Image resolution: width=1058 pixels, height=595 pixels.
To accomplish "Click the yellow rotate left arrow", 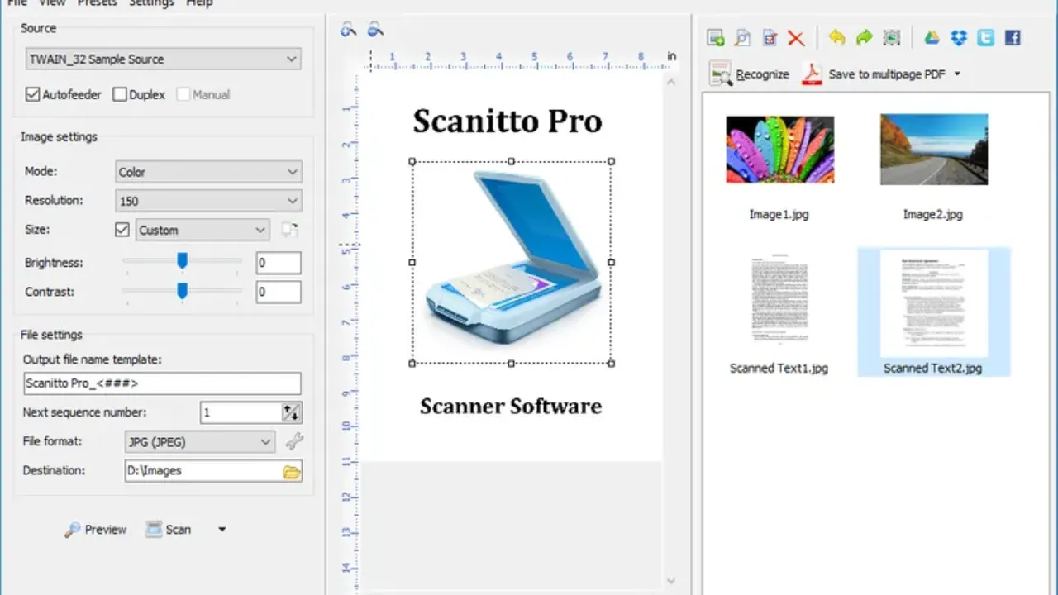I will (836, 37).
